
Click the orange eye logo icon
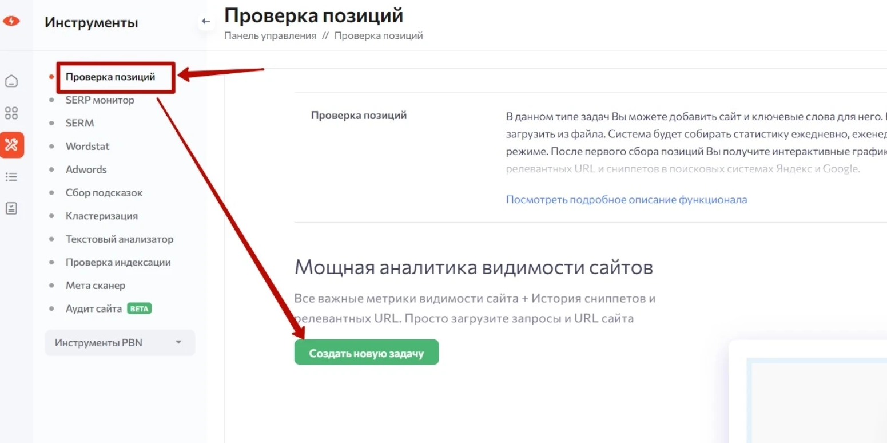coord(11,21)
